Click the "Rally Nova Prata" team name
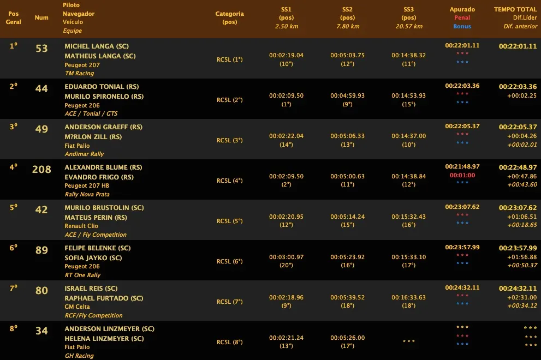This screenshot has width=541, height=360. pos(87,194)
